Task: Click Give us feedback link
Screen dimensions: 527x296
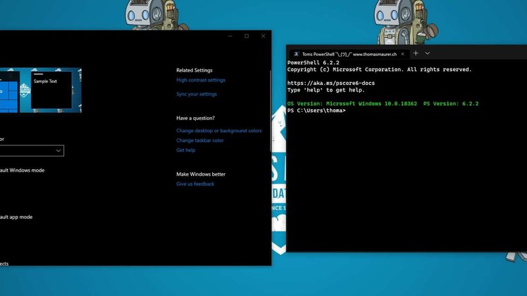Action: [x=195, y=184]
